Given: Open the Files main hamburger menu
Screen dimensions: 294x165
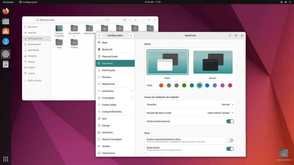Looking at the screenshot, I should (135, 20).
